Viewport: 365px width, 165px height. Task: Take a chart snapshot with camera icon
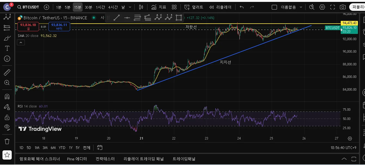click(x=343, y=7)
